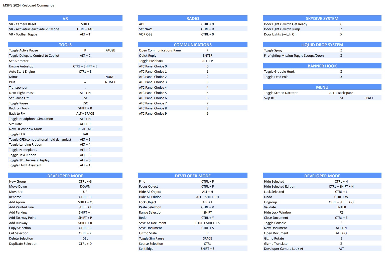
Task: Click 'Toggle 3D Thermals Display' label
Action: pyautogui.click(x=29, y=160)
